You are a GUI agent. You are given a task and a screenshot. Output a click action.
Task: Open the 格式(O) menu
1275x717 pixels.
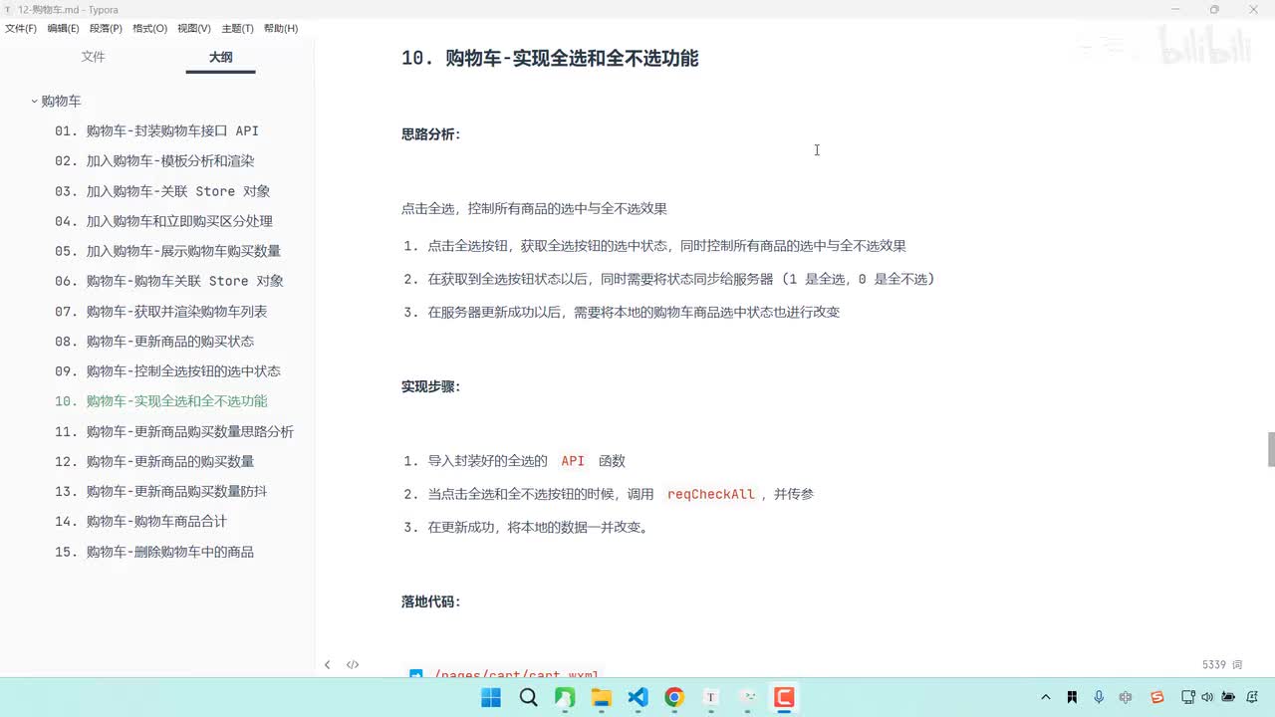point(149,29)
